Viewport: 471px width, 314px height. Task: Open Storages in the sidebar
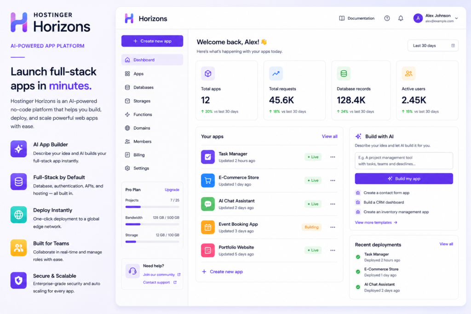click(152, 101)
